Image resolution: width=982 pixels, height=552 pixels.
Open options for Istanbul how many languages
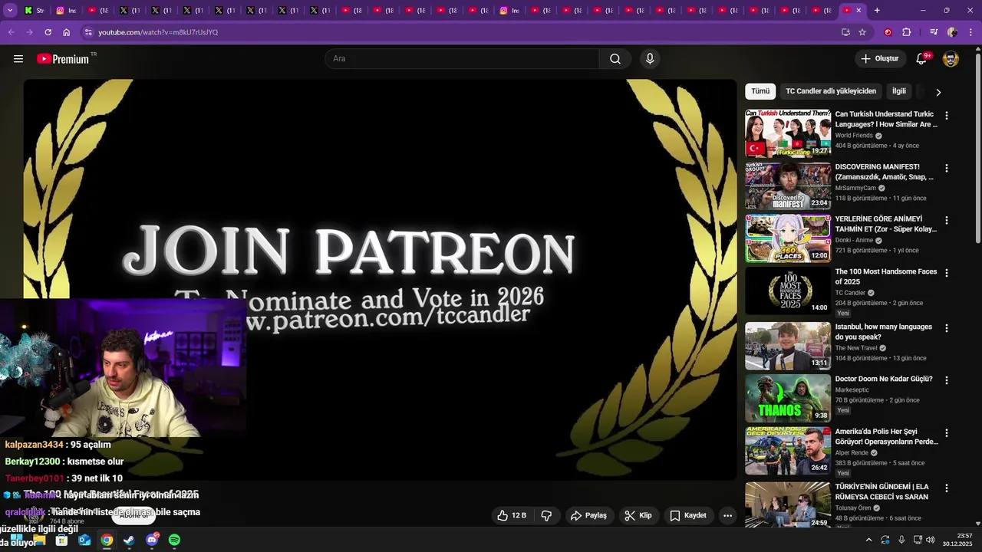[946, 328]
